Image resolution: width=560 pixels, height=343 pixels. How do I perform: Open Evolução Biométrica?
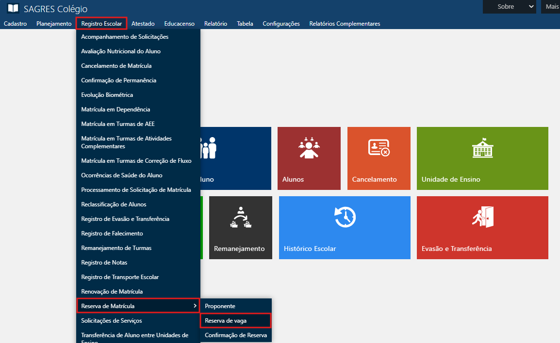click(138, 95)
